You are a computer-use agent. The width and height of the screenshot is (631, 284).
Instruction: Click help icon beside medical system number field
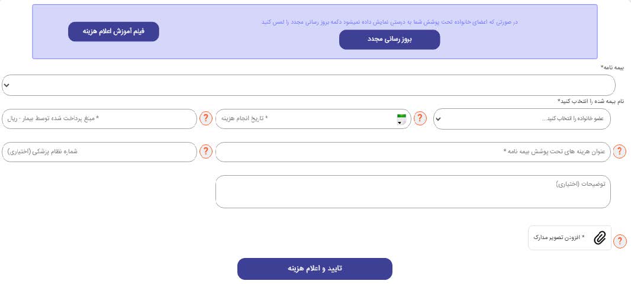(205, 152)
